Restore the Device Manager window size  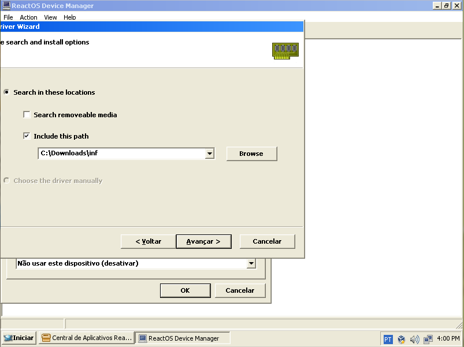tap(447, 6)
